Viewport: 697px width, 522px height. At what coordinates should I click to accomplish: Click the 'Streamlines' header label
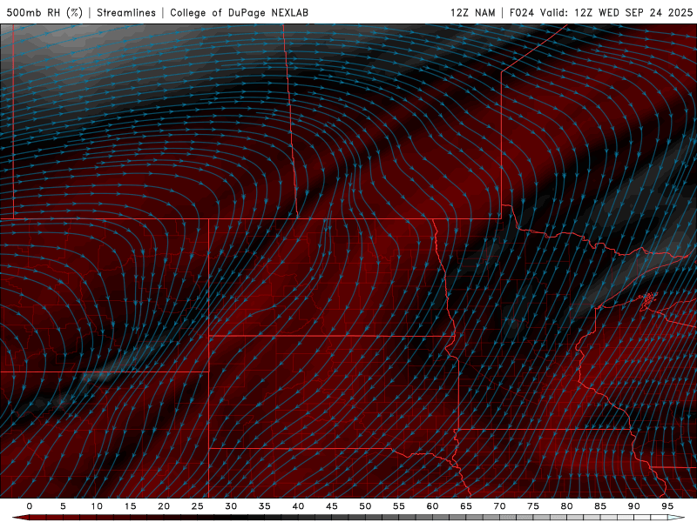point(126,12)
